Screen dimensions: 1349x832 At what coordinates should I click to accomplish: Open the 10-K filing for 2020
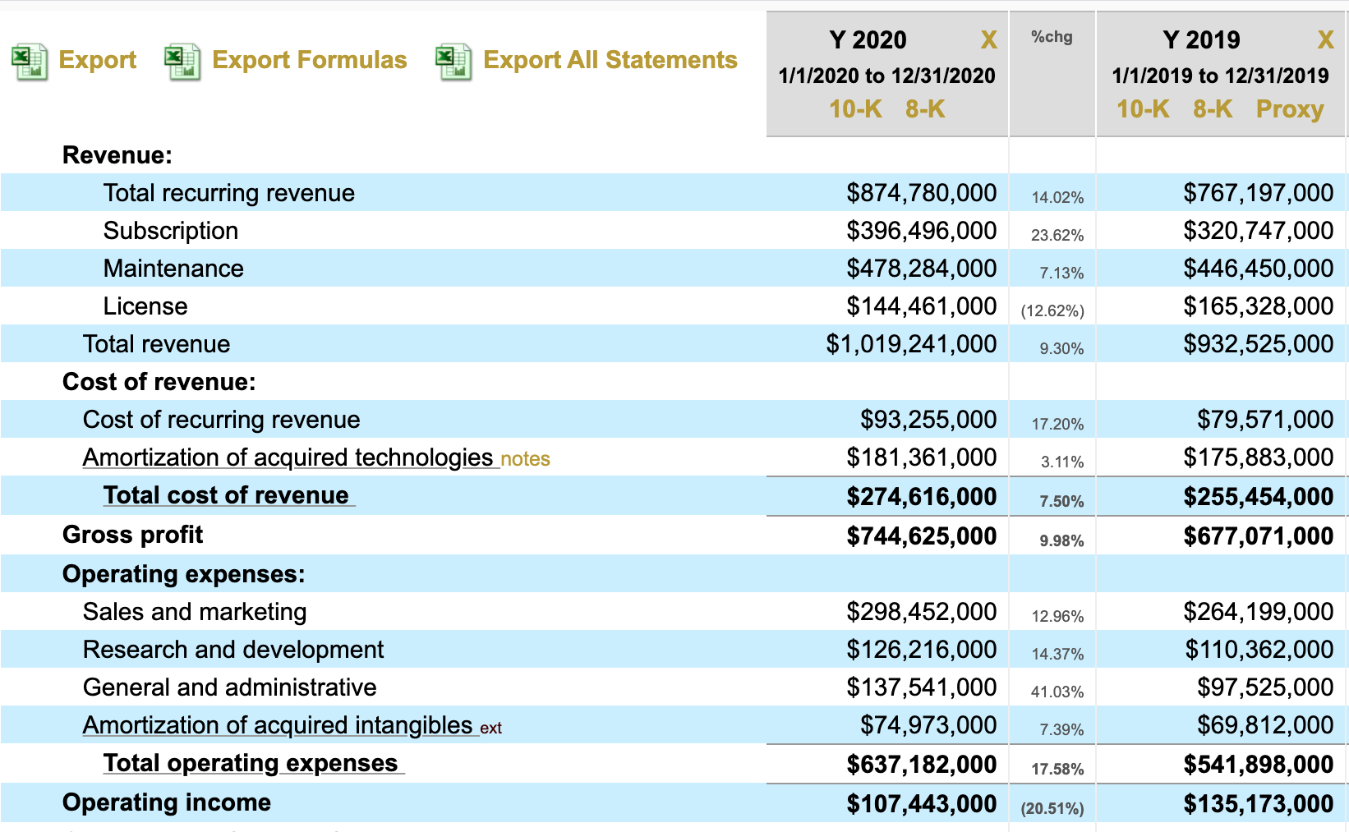point(854,109)
